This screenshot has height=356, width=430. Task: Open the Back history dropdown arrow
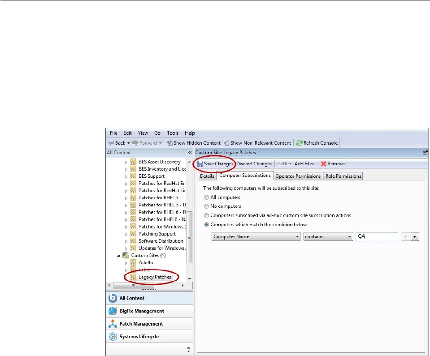coord(128,143)
